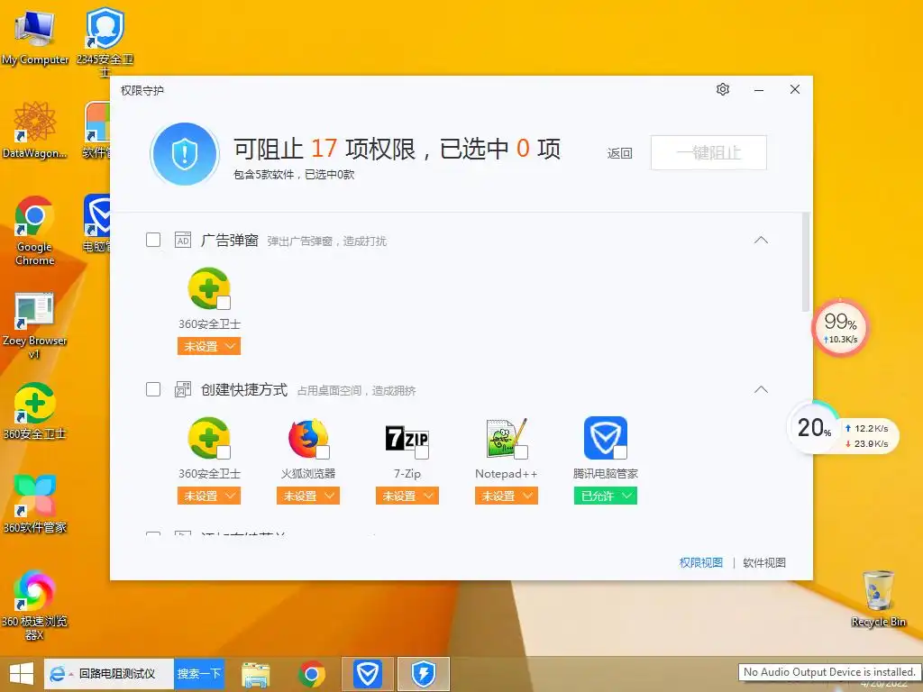923x692 pixels.
Task: Click the 搜索一下 search button
Action: click(x=199, y=674)
